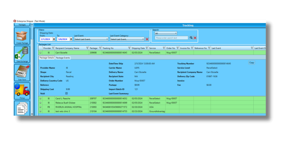Open the Scan Form tool
The height and width of the screenshot is (144, 288).
22,72
